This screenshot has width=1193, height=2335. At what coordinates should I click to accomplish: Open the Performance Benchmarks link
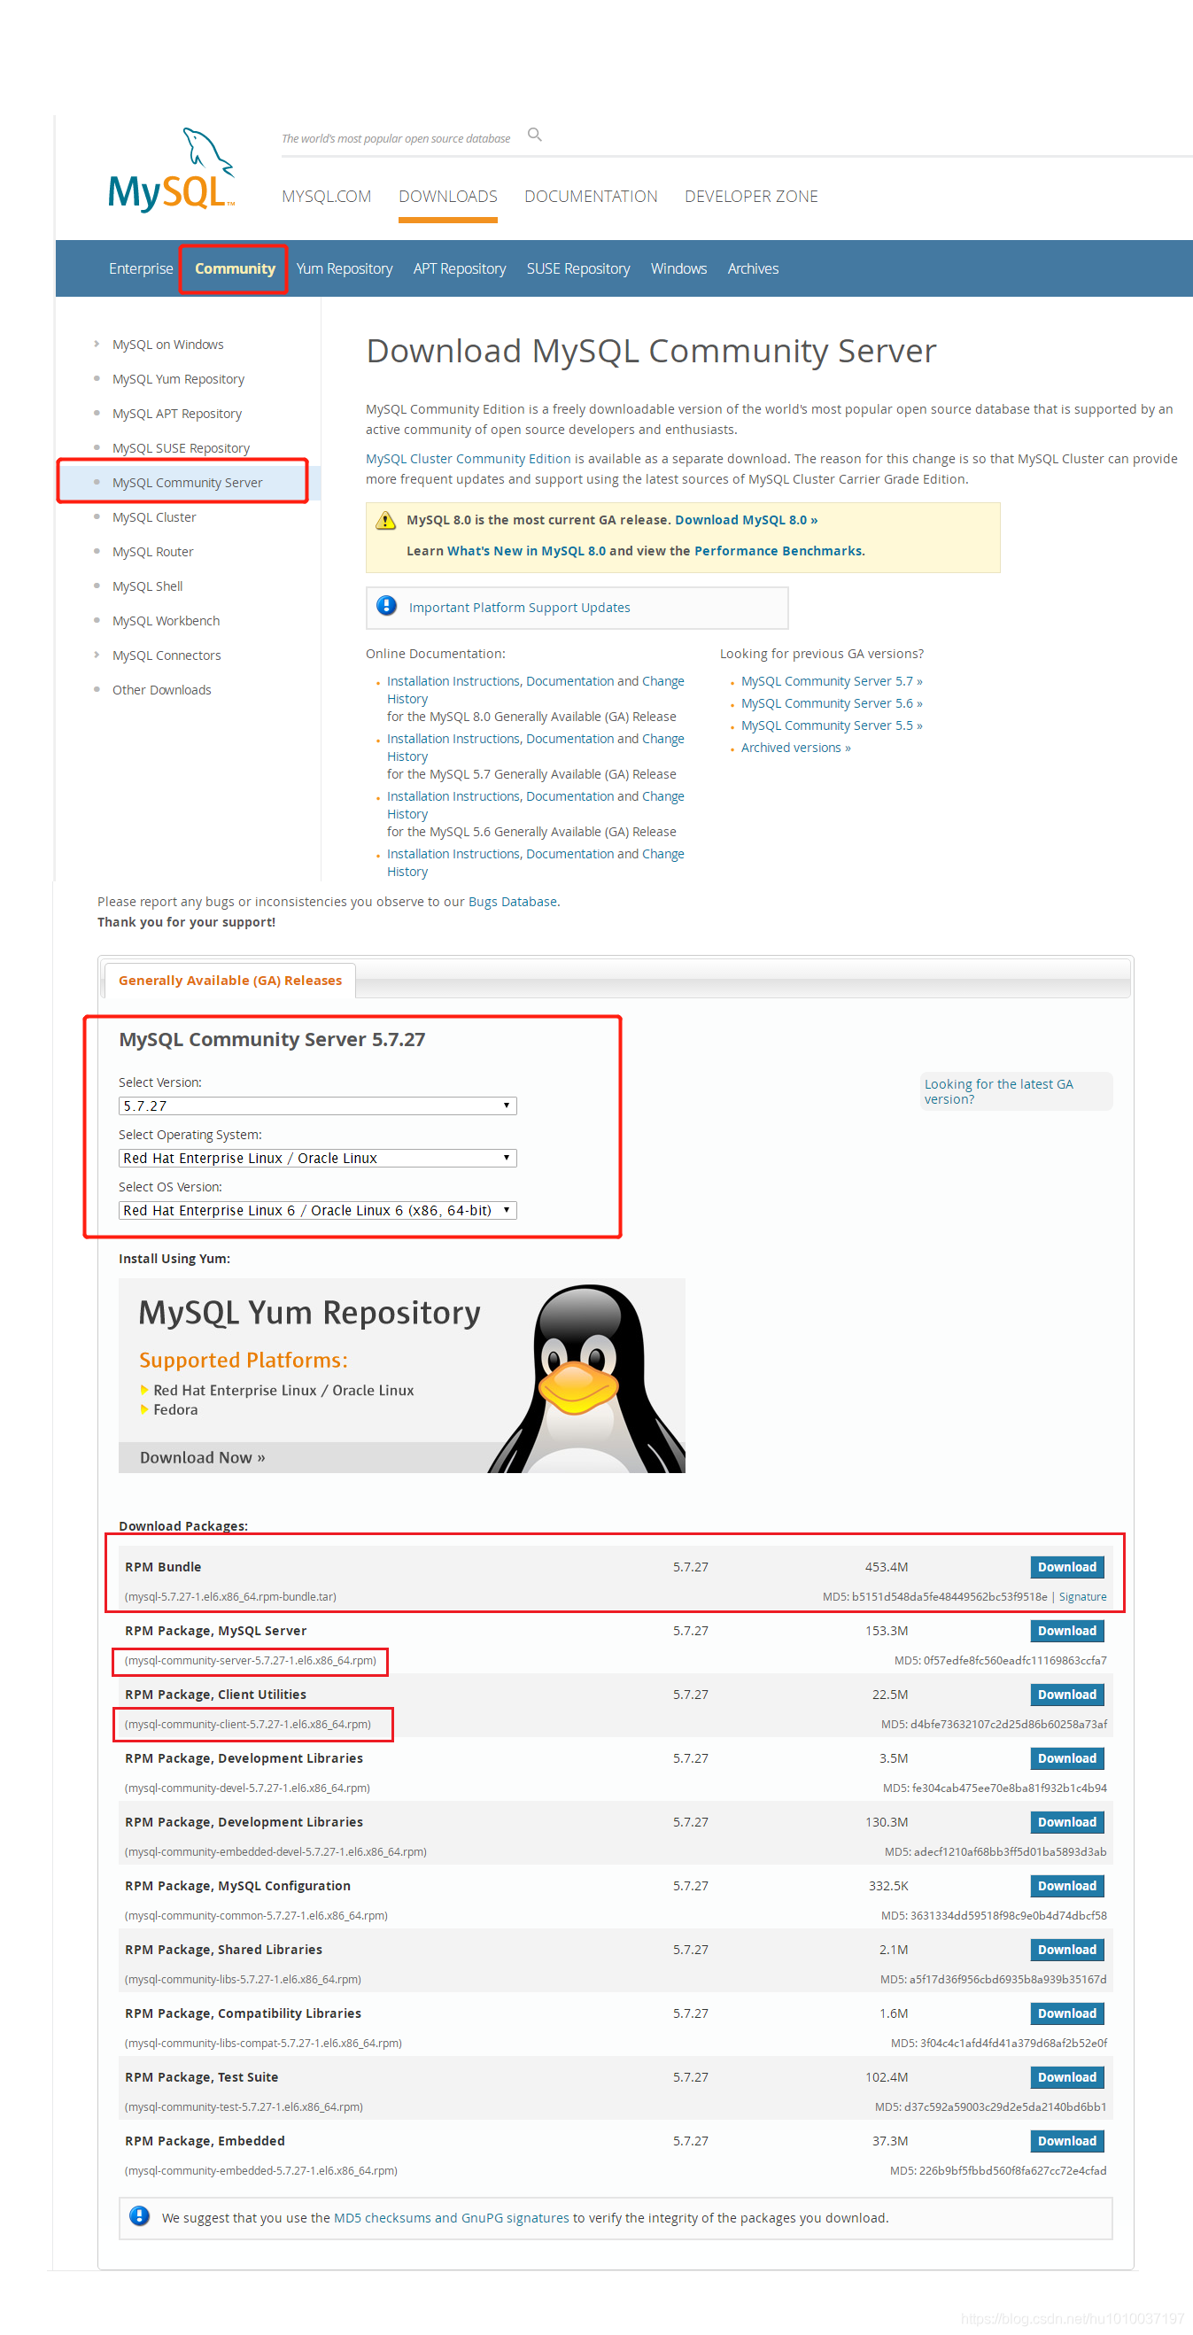point(778,550)
